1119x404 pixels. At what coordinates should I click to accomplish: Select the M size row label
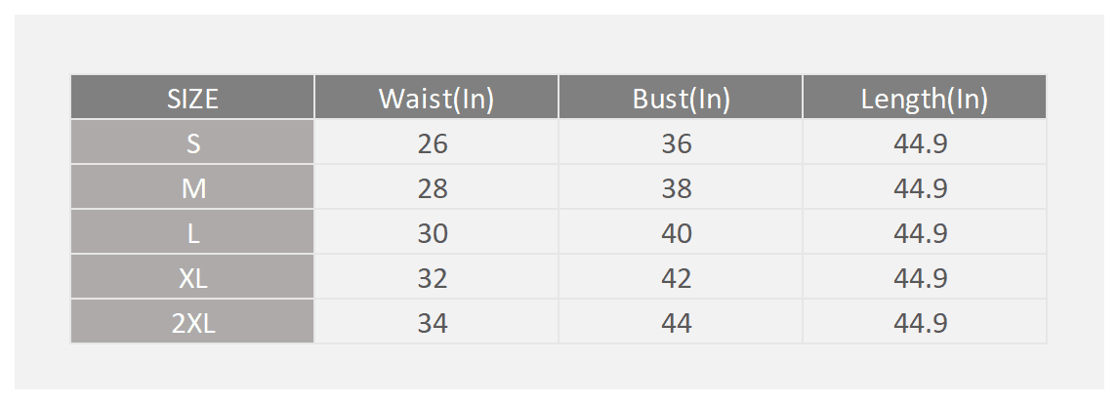pyautogui.click(x=192, y=187)
